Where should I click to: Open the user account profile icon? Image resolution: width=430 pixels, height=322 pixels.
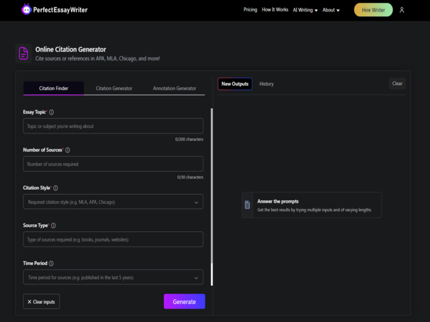[x=402, y=10]
